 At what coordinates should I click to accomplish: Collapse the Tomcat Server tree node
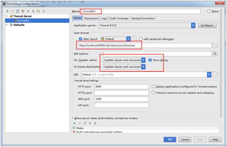pos(7,16)
